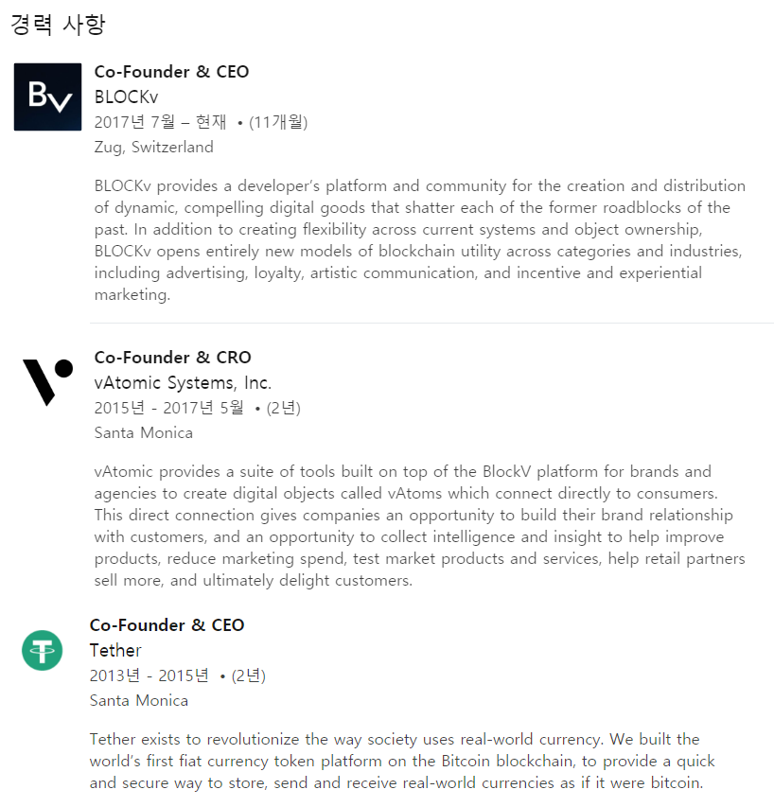Select the Co-Founder & CEO title at Tether
This screenshot has height=807, width=774.
[167, 624]
